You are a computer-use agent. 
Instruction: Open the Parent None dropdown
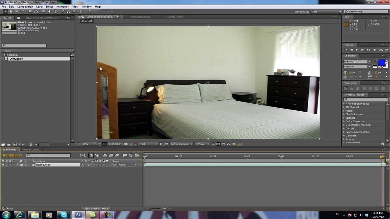click(x=127, y=165)
